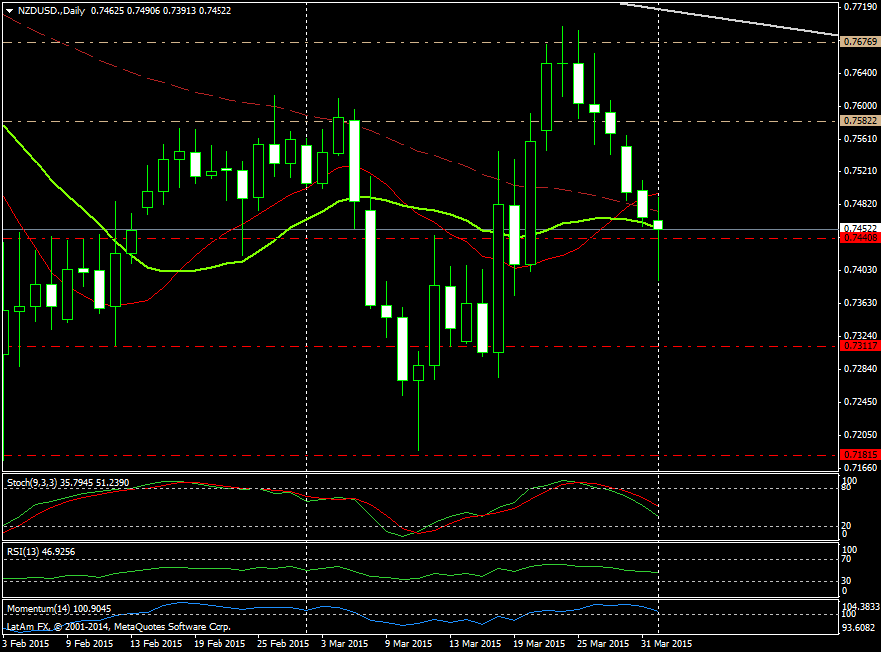
Task: Click 19 Mar 2015 on the time axis
Action: (x=540, y=644)
